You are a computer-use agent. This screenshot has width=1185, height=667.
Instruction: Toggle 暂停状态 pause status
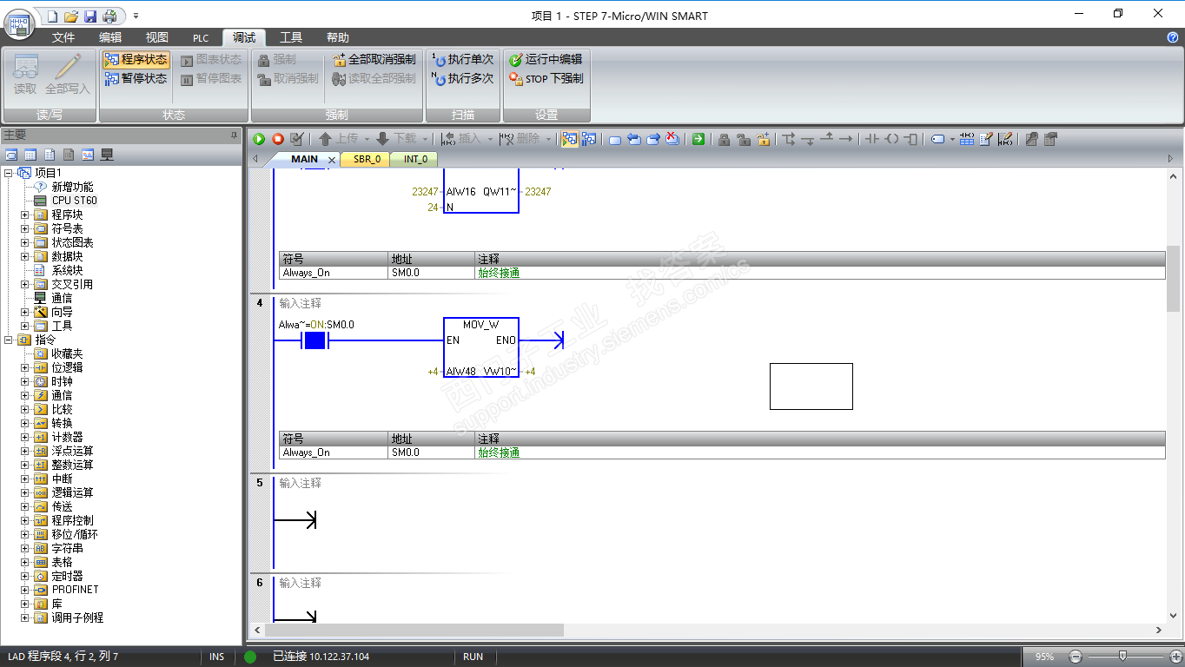pyautogui.click(x=136, y=78)
